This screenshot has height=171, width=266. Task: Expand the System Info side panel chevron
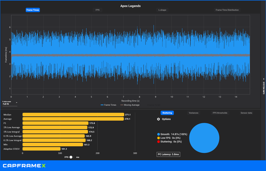tap(264, 79)
